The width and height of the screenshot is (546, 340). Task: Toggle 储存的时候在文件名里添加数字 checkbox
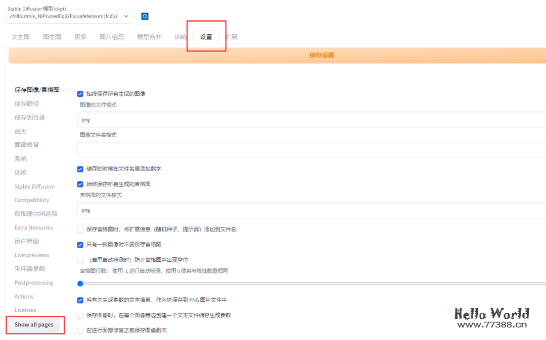pos(80,169)
